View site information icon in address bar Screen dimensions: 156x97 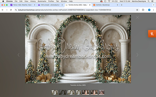16,10
